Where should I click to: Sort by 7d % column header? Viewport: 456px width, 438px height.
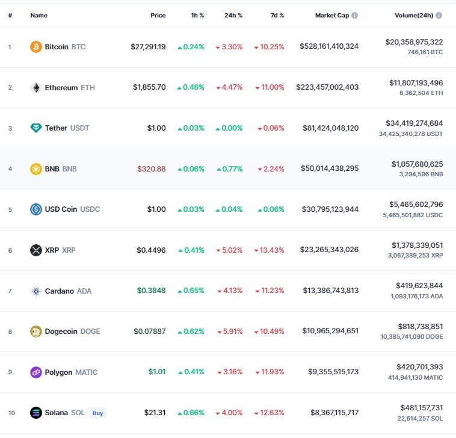pyautogui.click(x=277, y=15)
